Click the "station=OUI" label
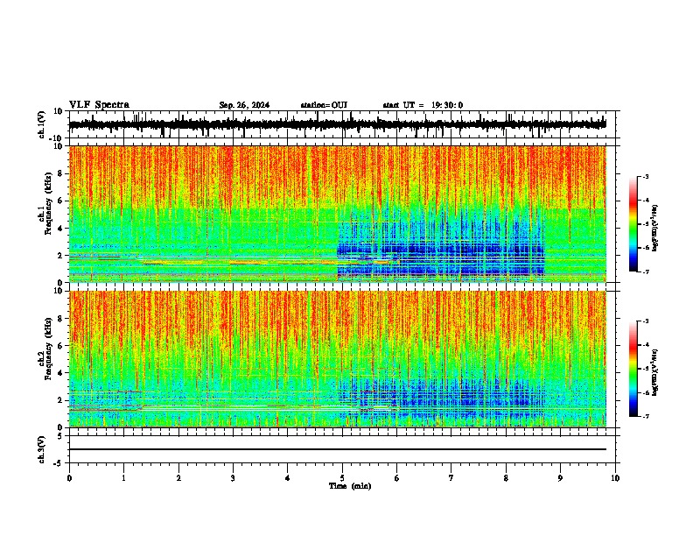Image resolution: width=693 pixels, height=536 pixels. [x=324, y=105]
